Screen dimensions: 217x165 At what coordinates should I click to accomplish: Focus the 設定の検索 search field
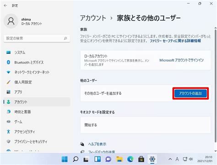tap(37, 38)
